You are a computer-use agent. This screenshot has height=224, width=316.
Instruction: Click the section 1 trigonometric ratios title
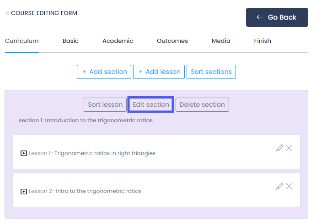pos(86,121)
